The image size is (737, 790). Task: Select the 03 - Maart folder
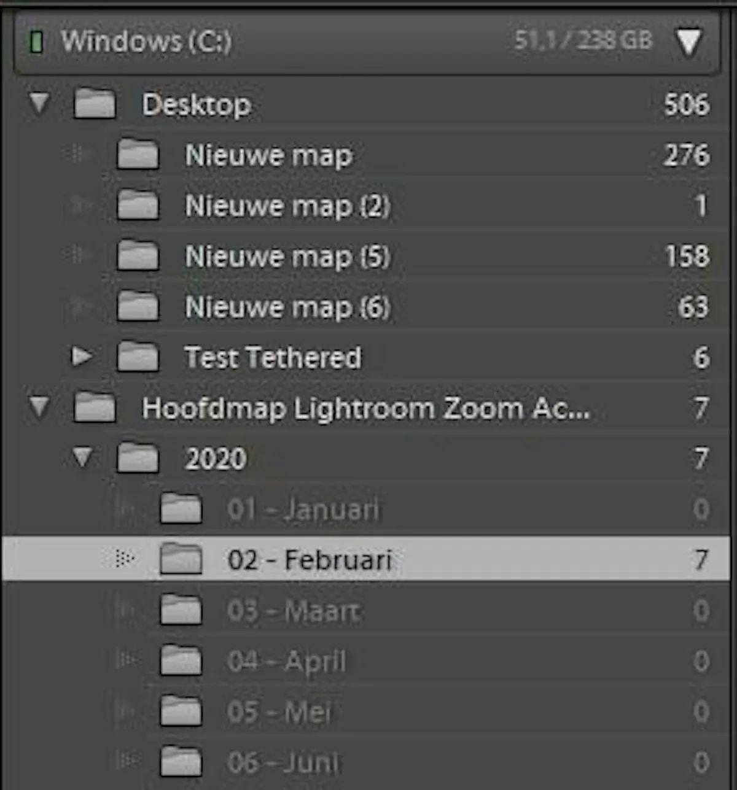(x=366, y=610)
